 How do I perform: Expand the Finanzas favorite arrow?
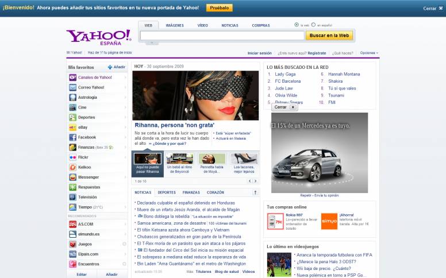coord(125,147)
